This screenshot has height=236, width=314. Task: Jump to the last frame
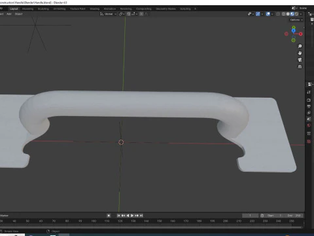141,216
